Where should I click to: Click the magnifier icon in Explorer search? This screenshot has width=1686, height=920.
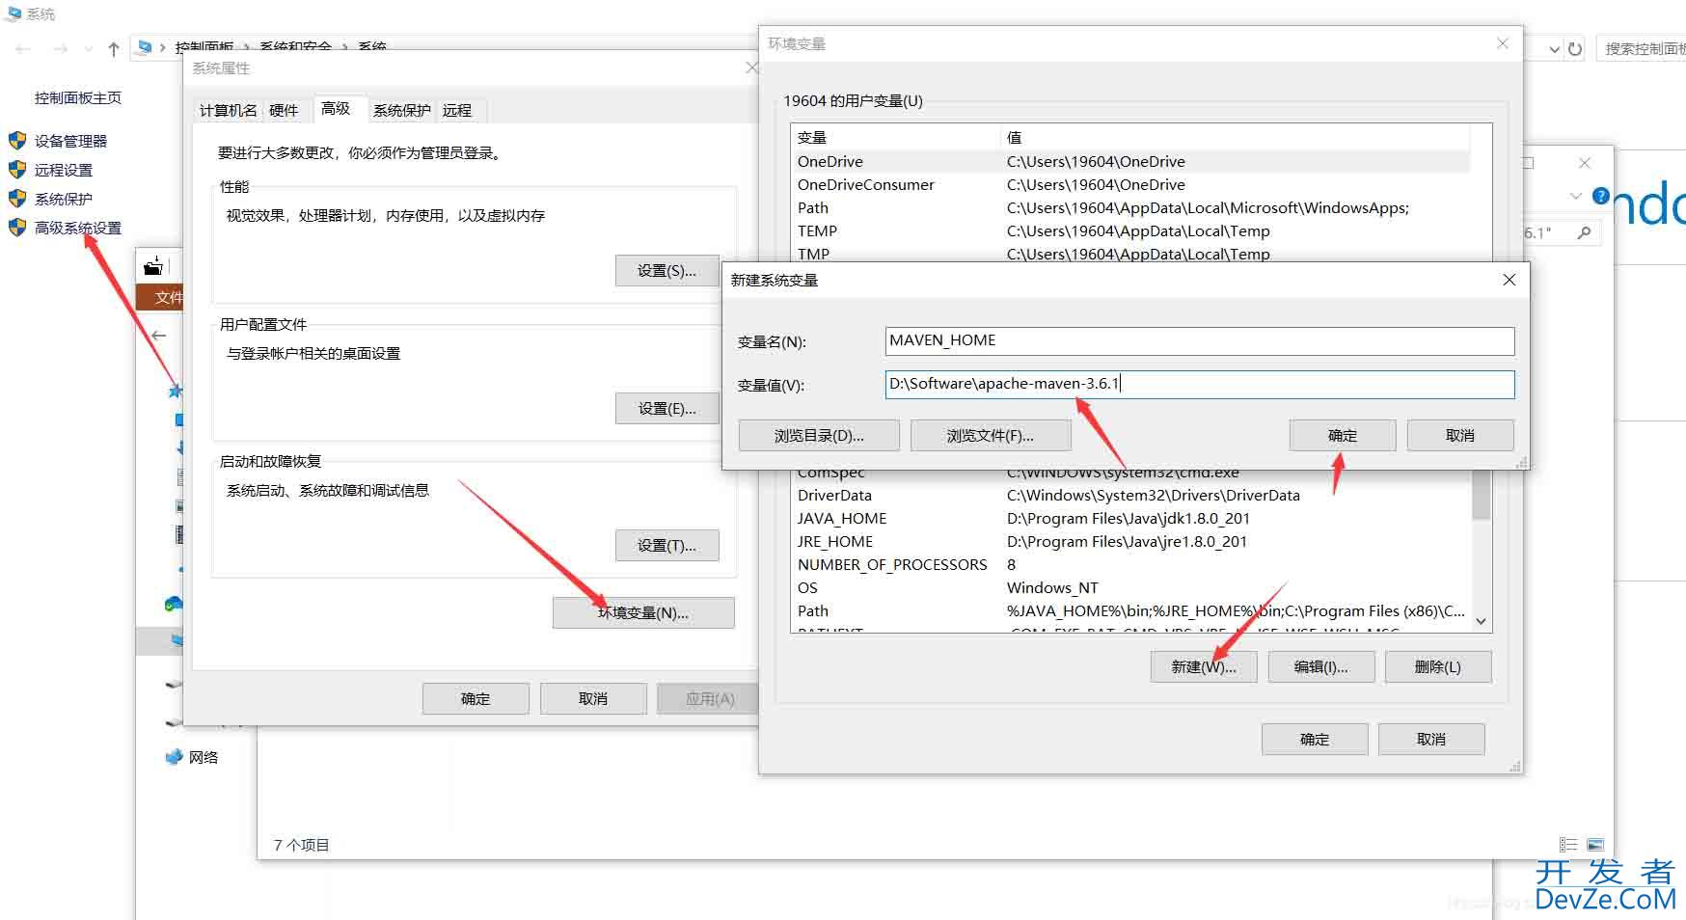point(1584,232)
